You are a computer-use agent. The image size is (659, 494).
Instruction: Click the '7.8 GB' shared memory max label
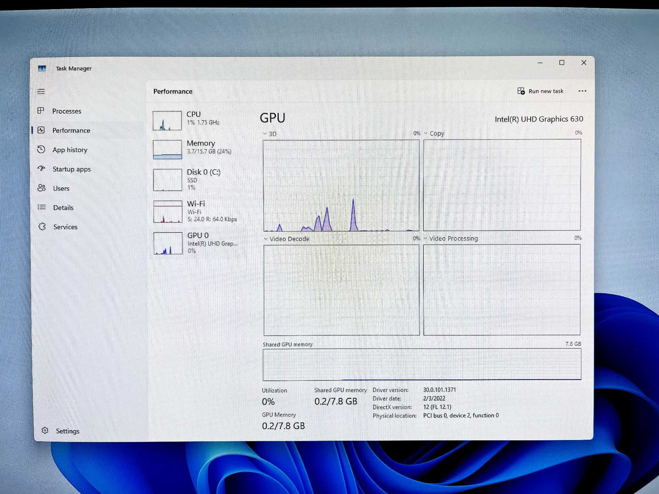(x=573, y=344)
